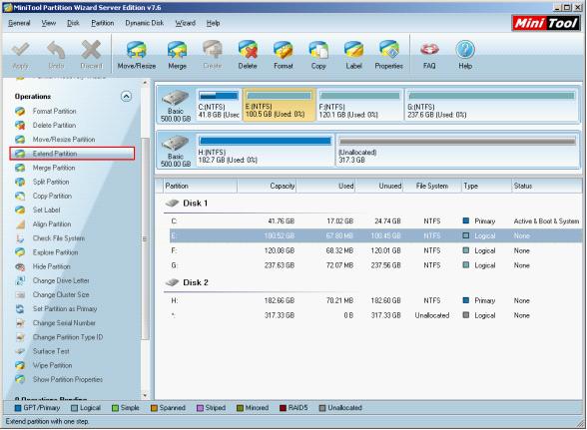
Task: Click the Apply checkmark icon
Action: pyautogui.click(x=20, y=50)
